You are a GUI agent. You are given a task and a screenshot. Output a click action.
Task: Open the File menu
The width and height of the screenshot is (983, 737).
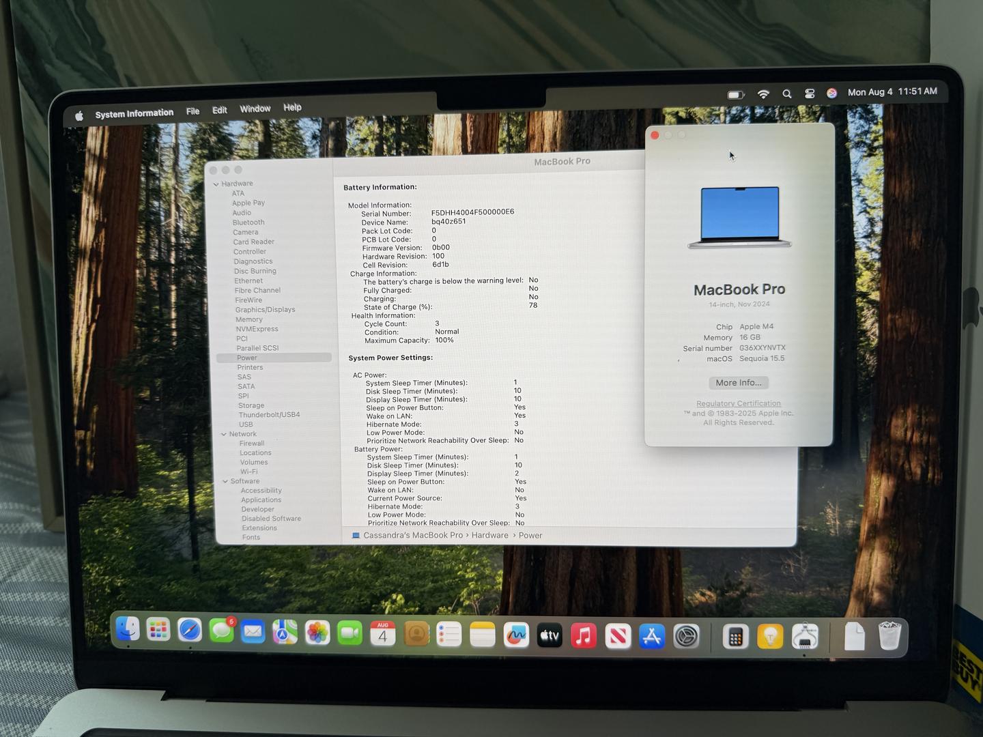point(193,111)
